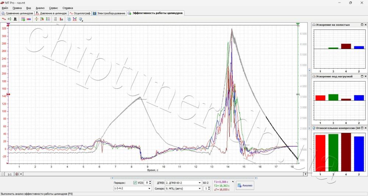Open the Правка menu
368x196 pixels.
click(17, 8)
